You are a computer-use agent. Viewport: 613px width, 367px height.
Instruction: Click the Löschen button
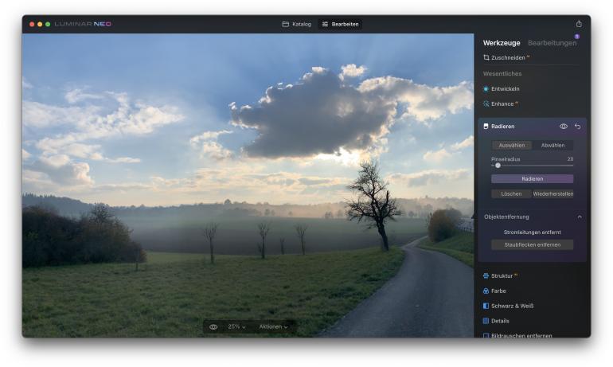point(511,194)
